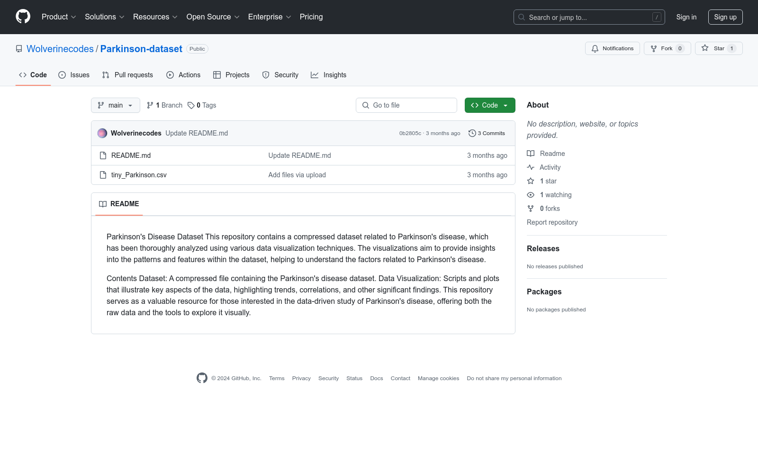Click the Go to file search field
Image resolution: width=758 pixels, height=474 pixels.
[406, 105]
